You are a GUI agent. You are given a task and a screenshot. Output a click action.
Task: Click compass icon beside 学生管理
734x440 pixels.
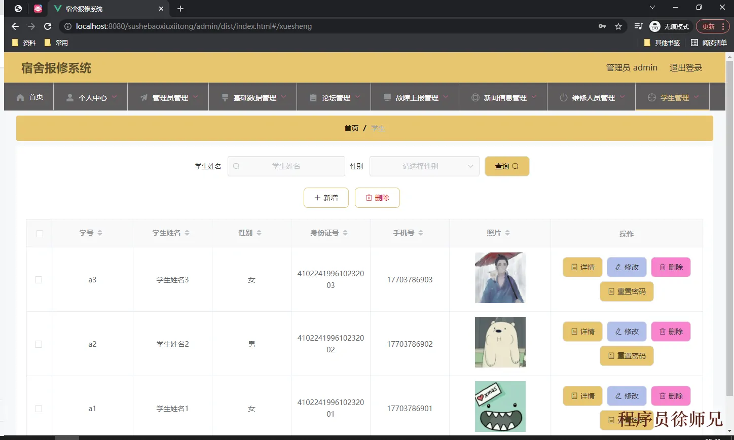652,97
